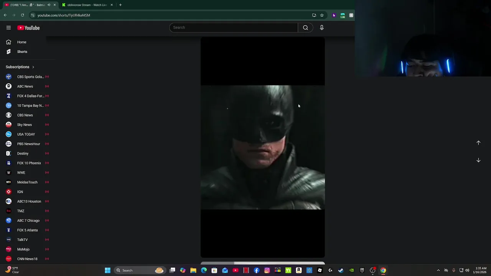Open Amazon from the taskbar
The image size is (491, 276).
(x=299, y=270)
